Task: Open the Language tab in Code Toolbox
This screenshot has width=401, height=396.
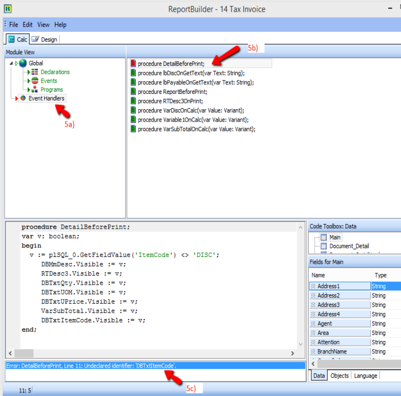Action: pyautogui.click(x=366, y=376)
